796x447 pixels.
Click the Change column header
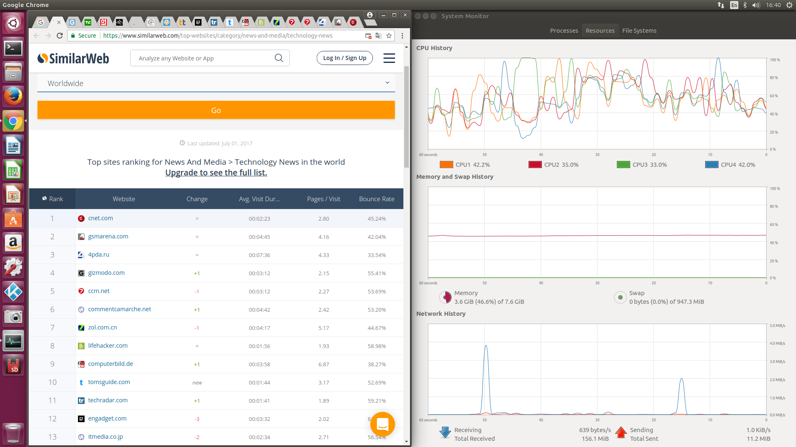click(197, 199)
